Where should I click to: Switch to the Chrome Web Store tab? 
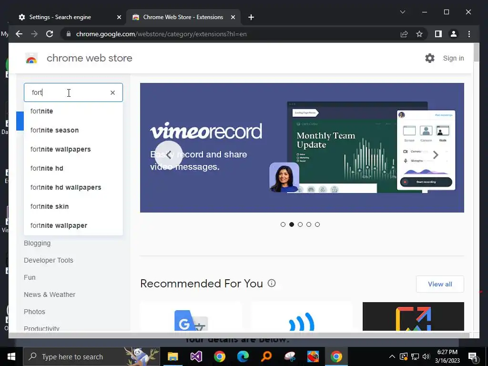click(x=183, y=17)
